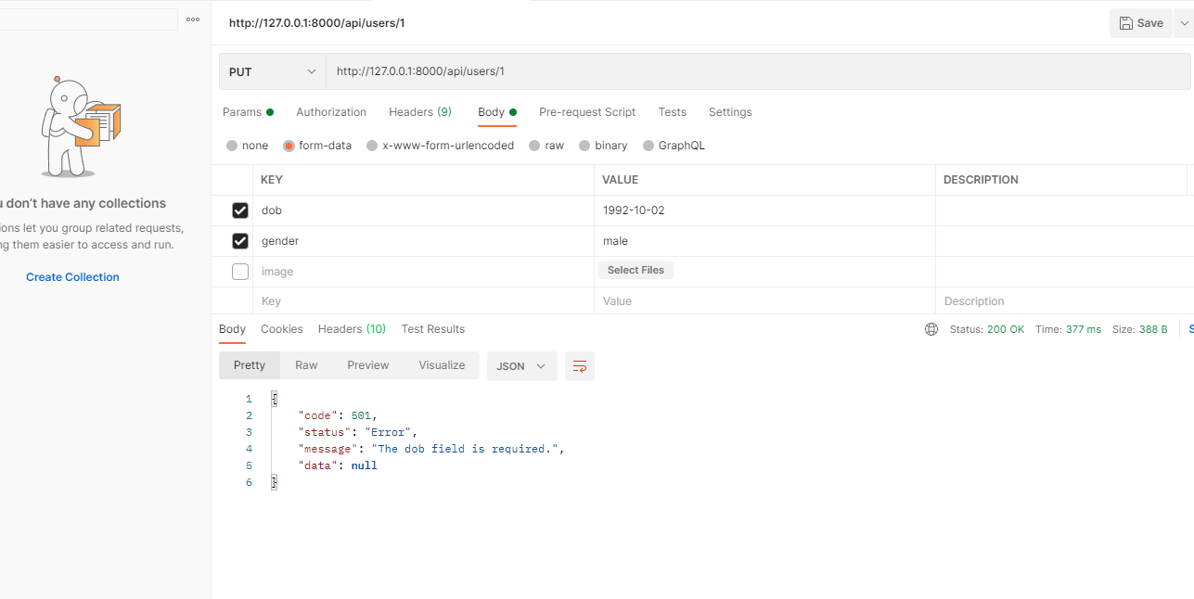1194x599 pixels.
Task: Click the wrap lines icon in response toolbar
Action: tap(580, 366)
